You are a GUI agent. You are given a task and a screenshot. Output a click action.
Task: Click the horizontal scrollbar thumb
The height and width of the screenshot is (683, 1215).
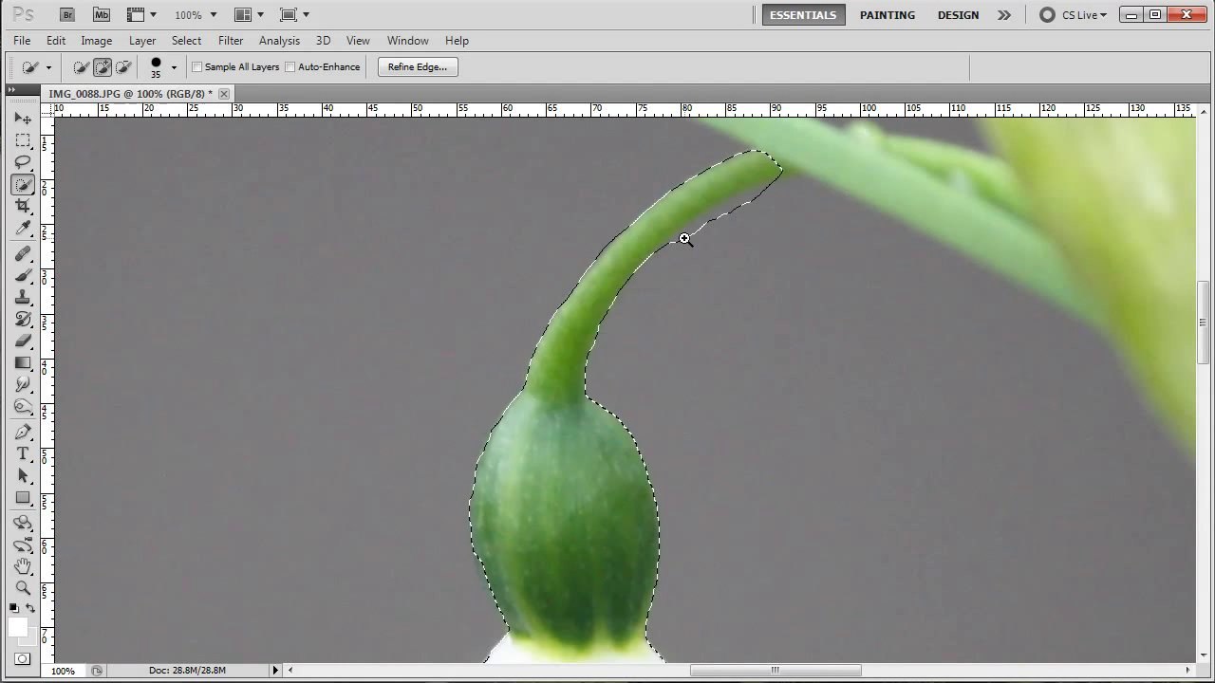(x=776, y=671)
